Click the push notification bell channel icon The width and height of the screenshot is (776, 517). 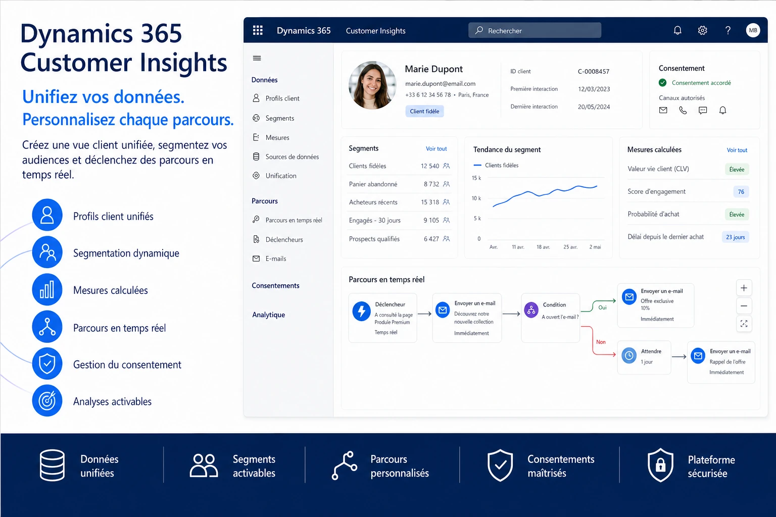[x=723, y=110]
